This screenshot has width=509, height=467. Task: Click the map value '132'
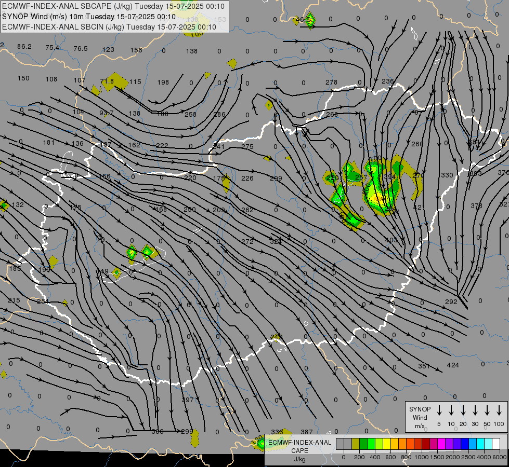[18, 205]
